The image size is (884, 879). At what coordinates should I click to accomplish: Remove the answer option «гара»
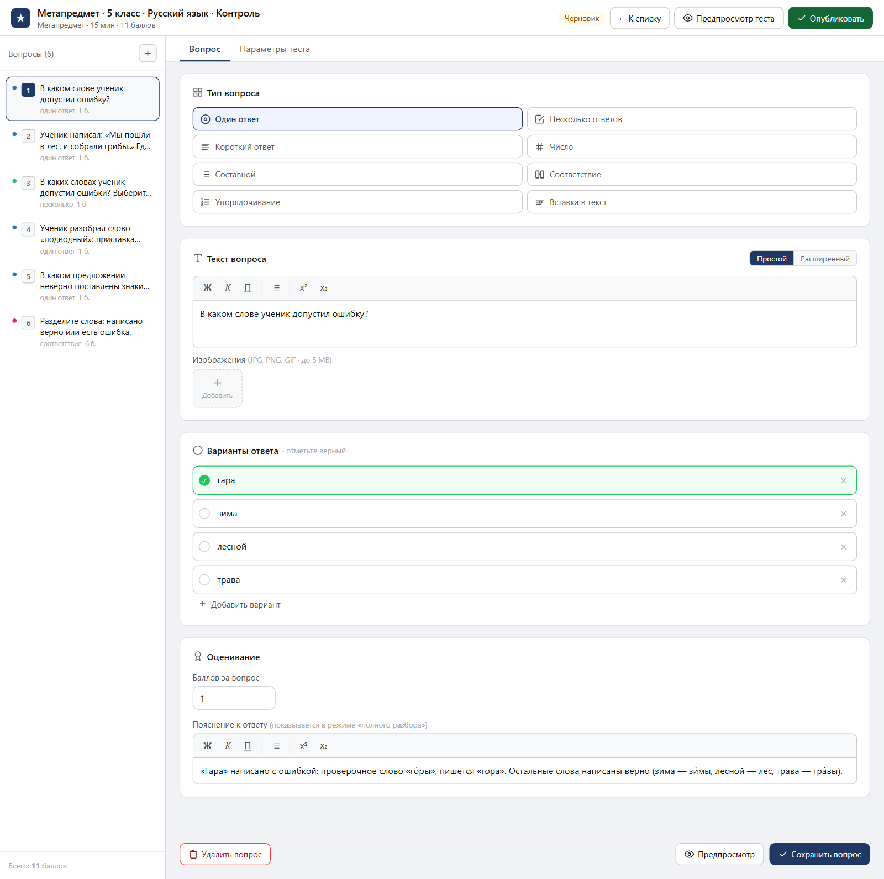coord(843,480)
